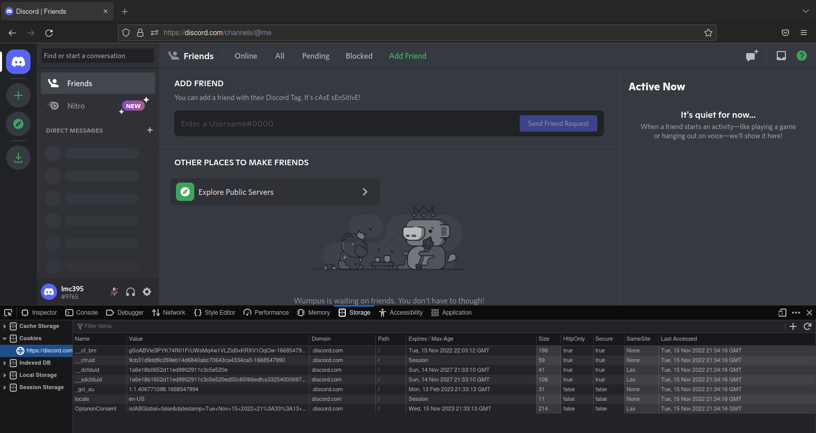816x433 pixels.
Task: Bookmark this page with the star icon
Action: tap(708, 33)
